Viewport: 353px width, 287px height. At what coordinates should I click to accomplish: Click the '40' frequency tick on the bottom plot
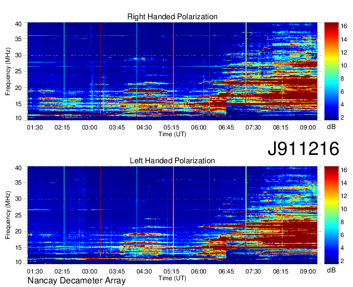(19, 168)
